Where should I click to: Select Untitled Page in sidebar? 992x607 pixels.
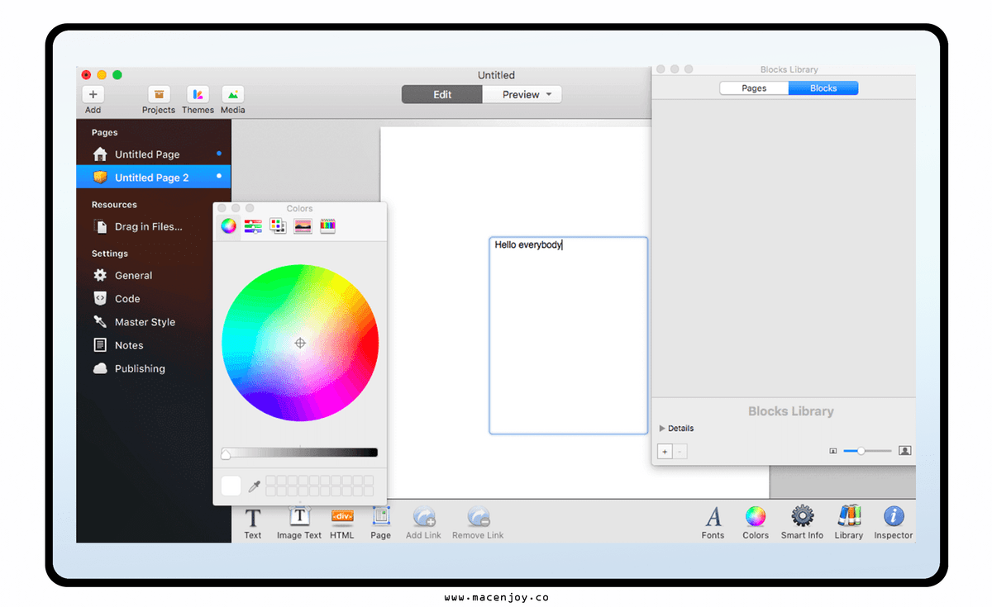tap(154, 154)
